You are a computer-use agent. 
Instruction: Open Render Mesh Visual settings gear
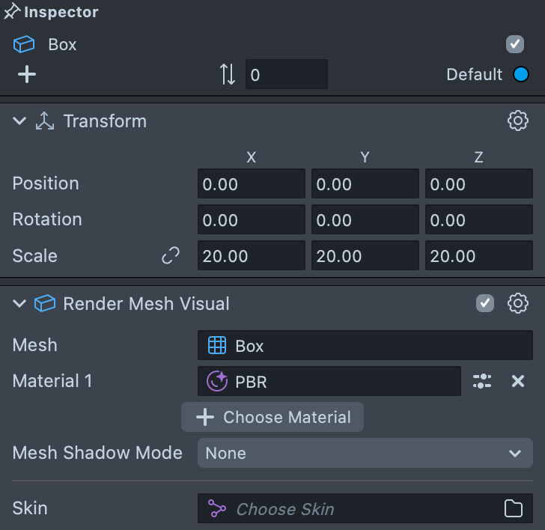point(518,303)
